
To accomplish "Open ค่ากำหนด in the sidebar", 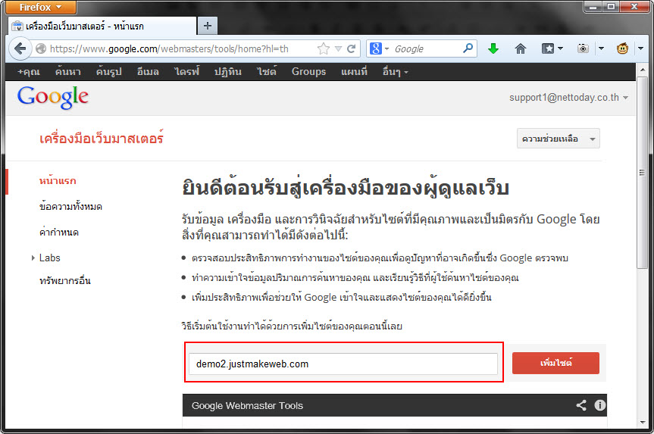I will [x=59, y=233].
